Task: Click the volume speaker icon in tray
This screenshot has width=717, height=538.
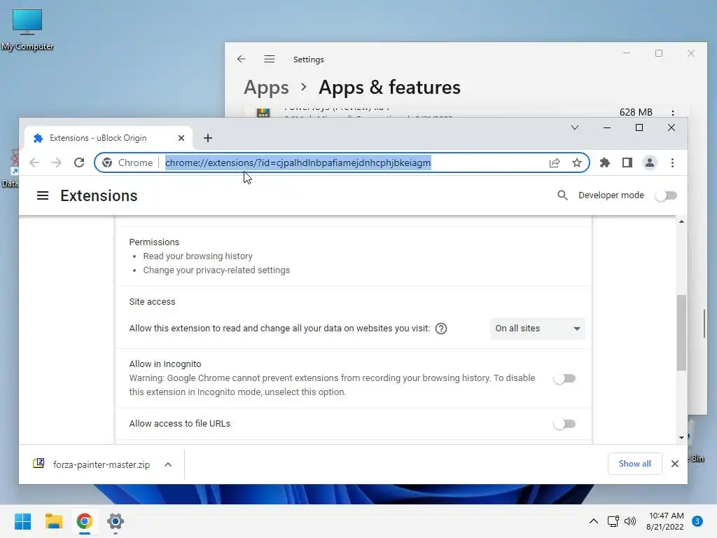Action: [x=630, y=521]
